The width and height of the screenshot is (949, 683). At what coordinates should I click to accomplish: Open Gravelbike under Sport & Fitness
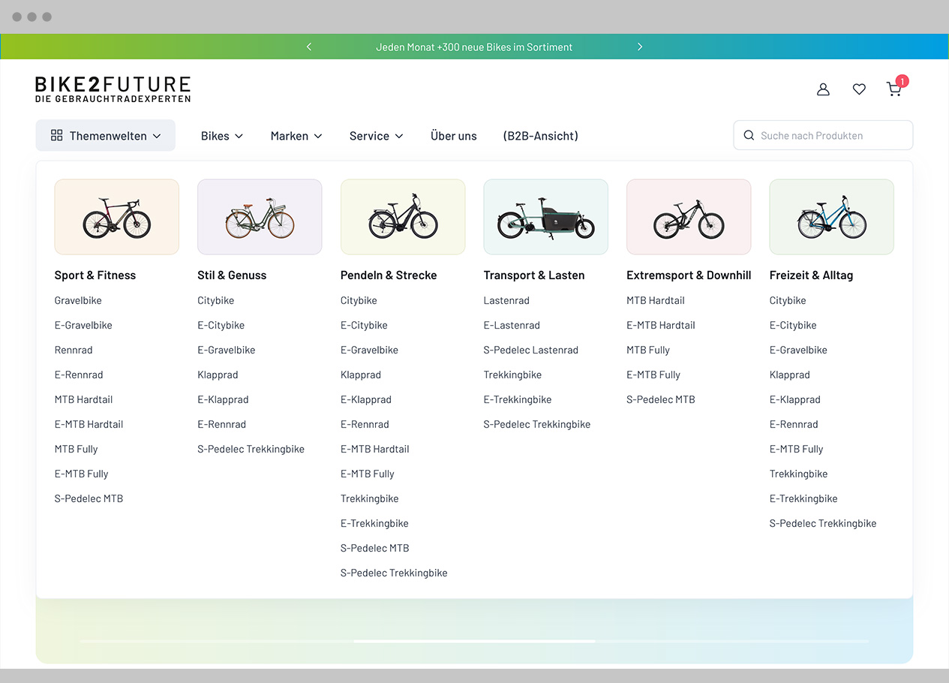point(78,300)
